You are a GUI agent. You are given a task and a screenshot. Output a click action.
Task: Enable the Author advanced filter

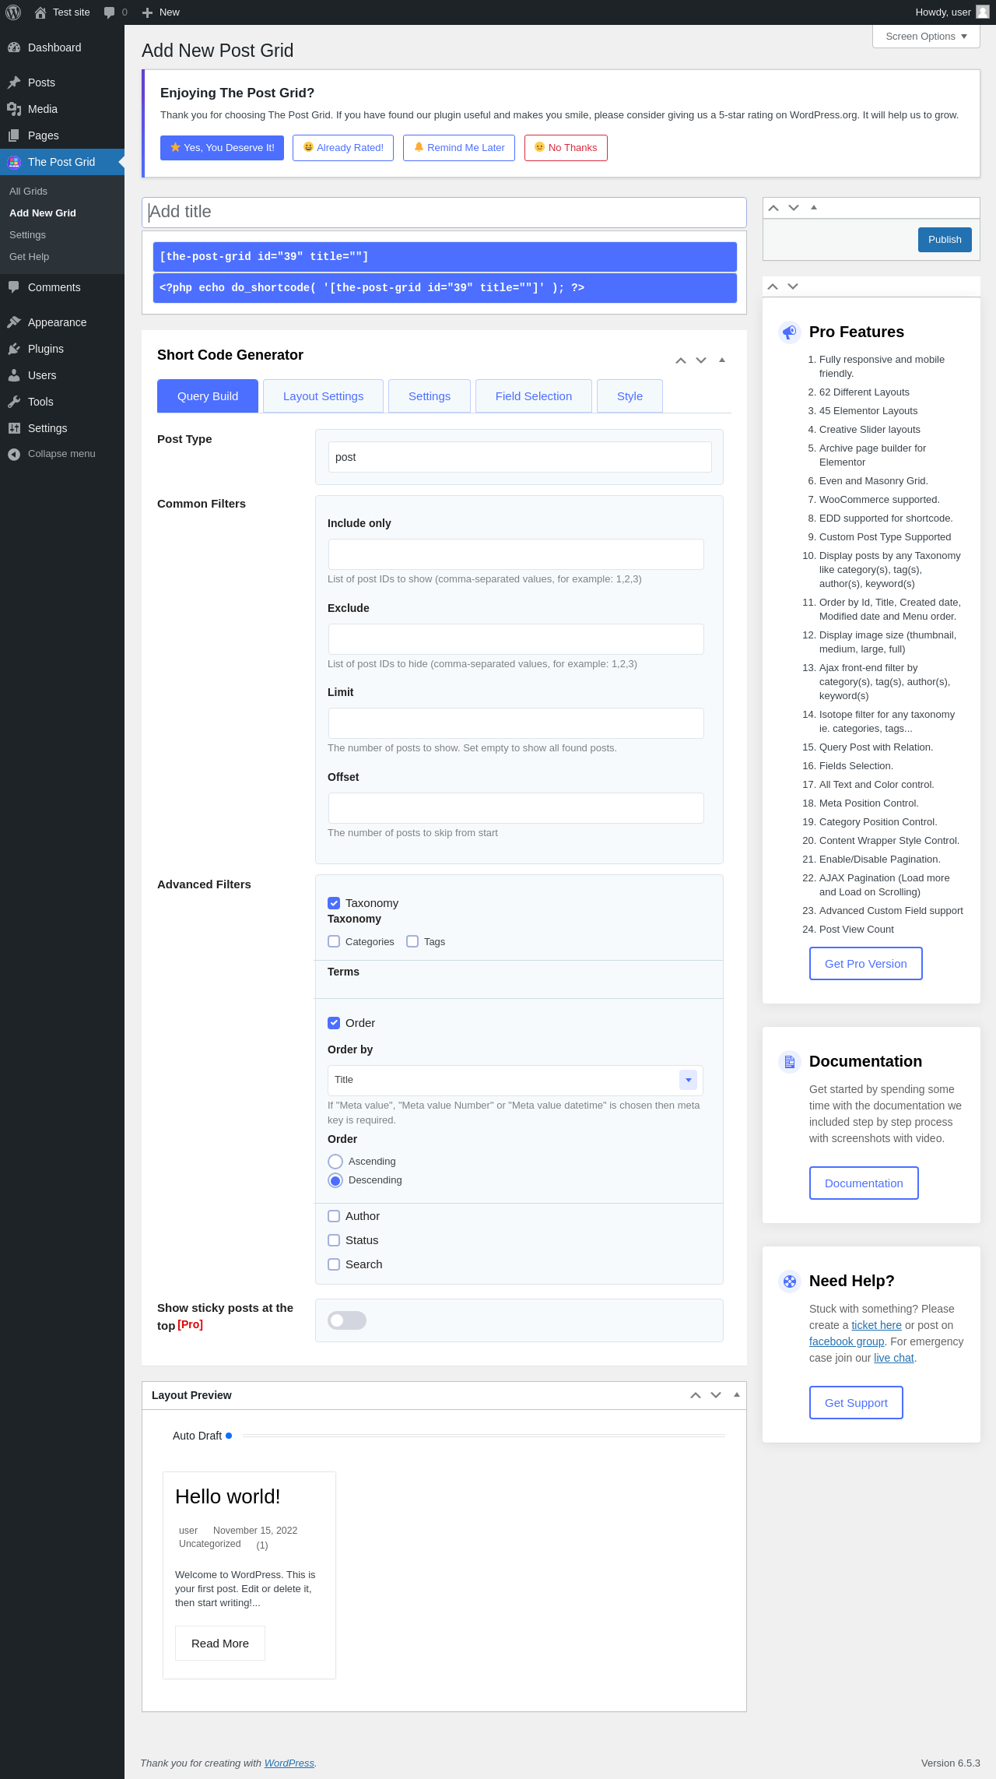334,1216
